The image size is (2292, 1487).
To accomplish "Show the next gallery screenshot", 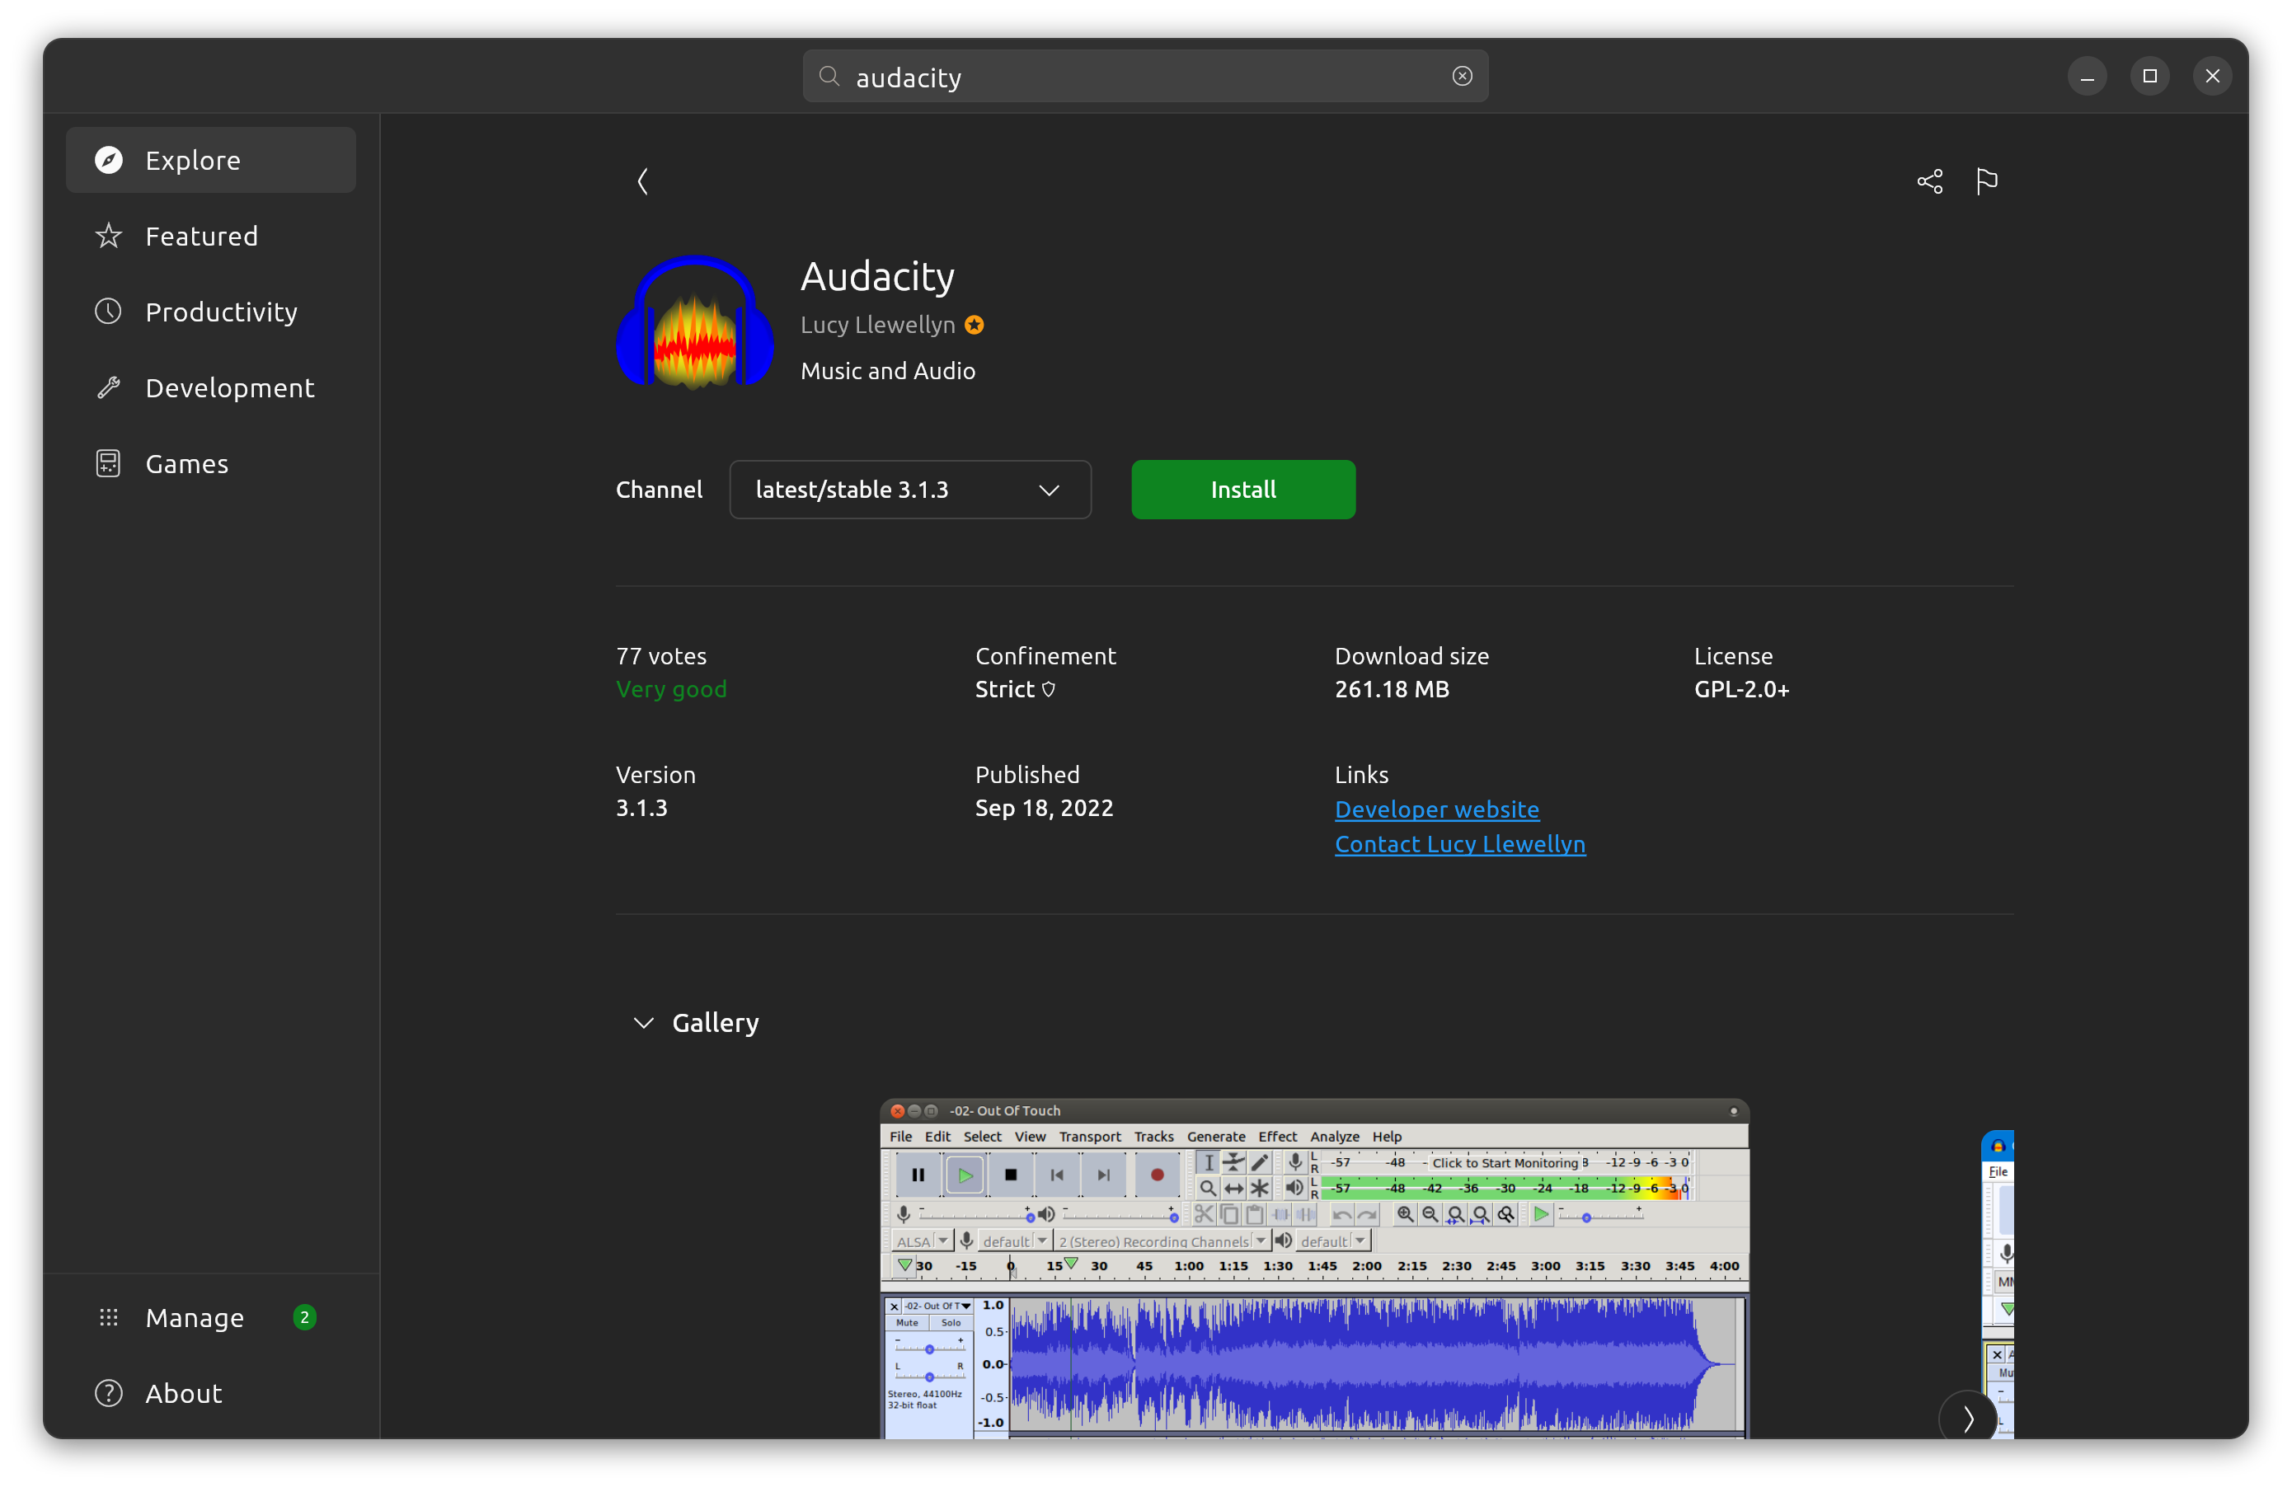I will 1969,1418.
